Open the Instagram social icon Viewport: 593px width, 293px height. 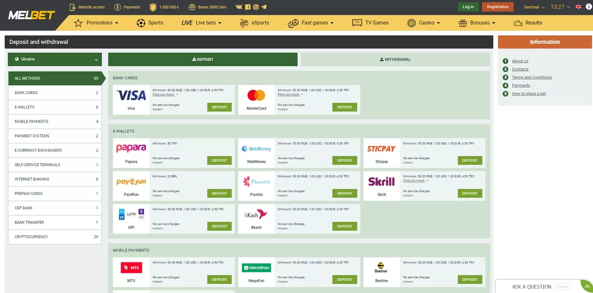(256, 7)
